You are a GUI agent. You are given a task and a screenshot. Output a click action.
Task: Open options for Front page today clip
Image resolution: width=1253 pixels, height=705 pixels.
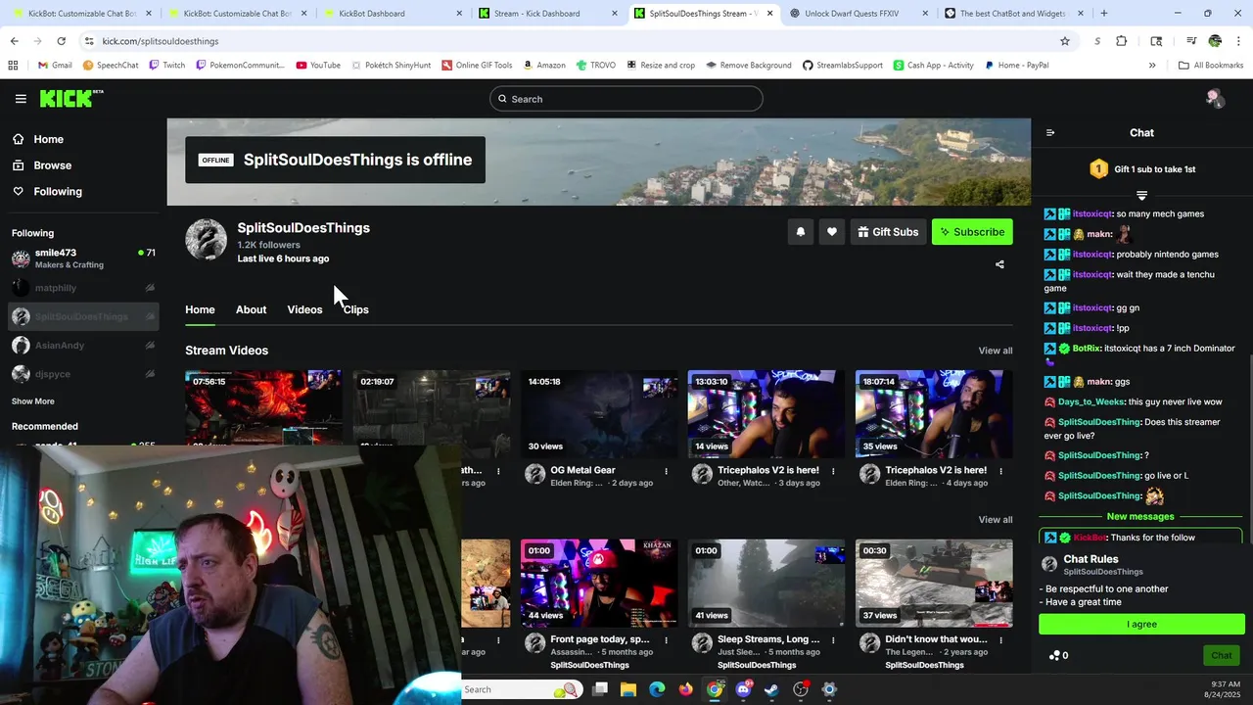667,639
